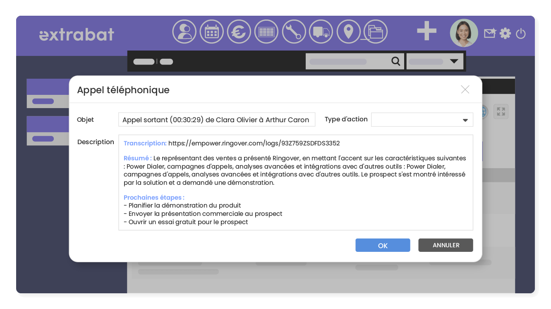Click the Objet text field
The image size is (551, 309).
(x=216, y=120)
